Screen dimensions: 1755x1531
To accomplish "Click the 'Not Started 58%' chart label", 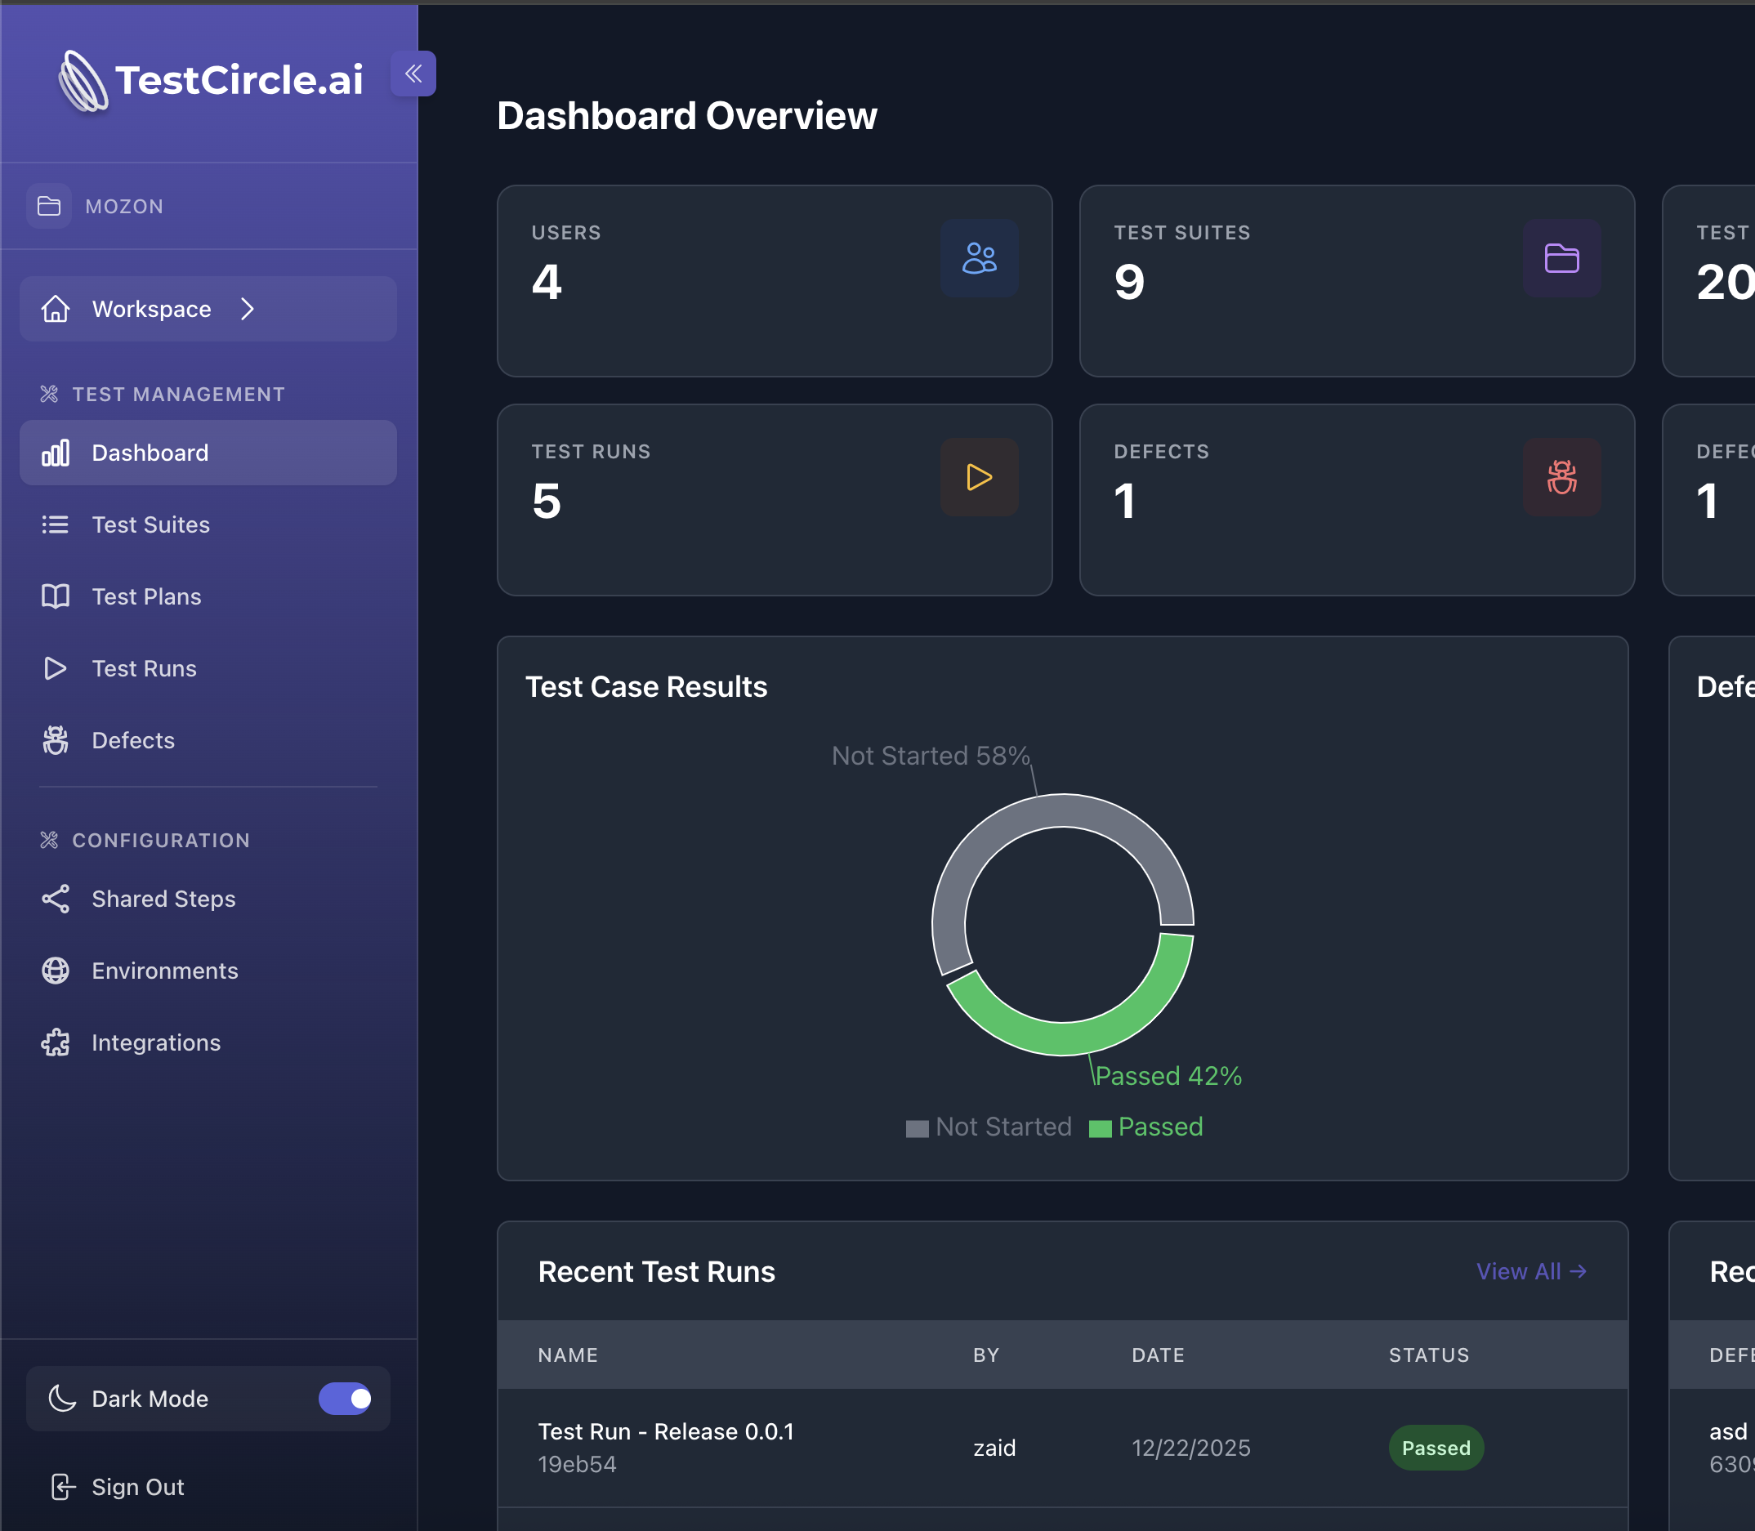I will click(931, 755).
